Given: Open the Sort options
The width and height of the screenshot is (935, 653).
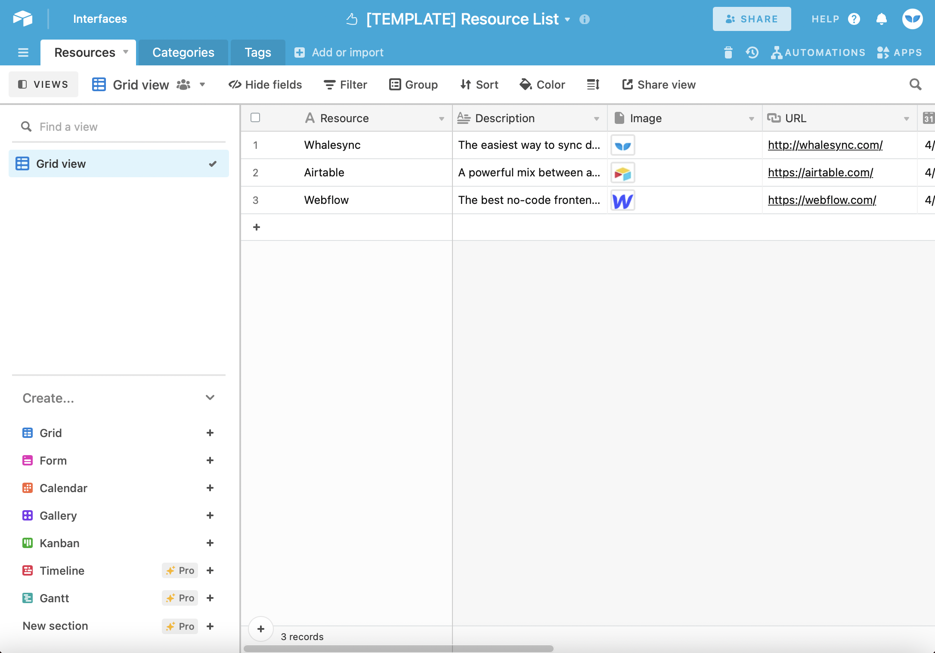Looking at the screenshot, I should (479, 84).
